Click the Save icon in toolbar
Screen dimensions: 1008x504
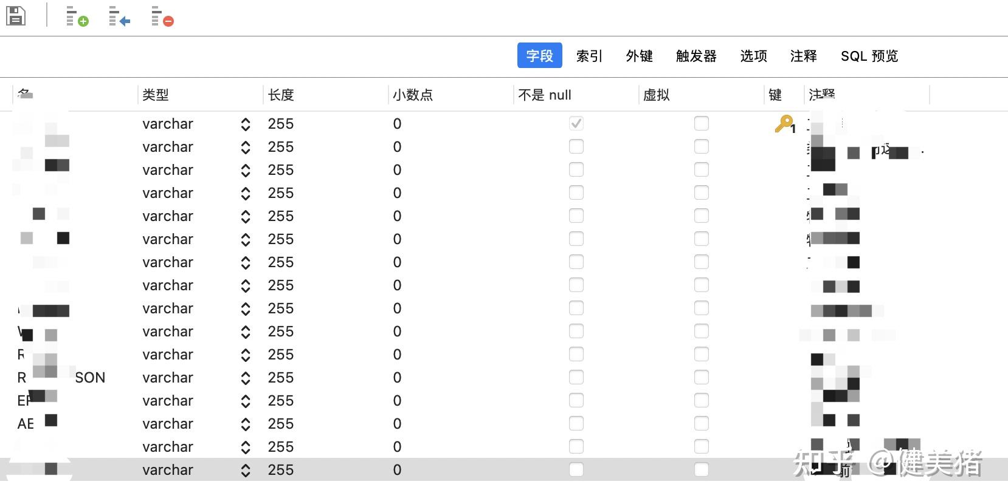16,16
